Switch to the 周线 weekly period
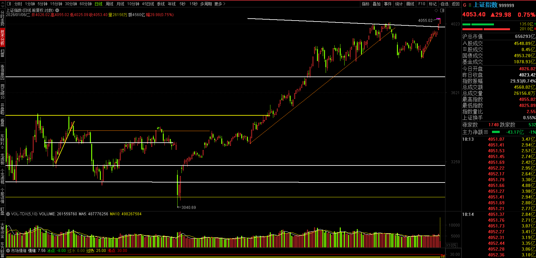536x258 pixels. (110, 4)
